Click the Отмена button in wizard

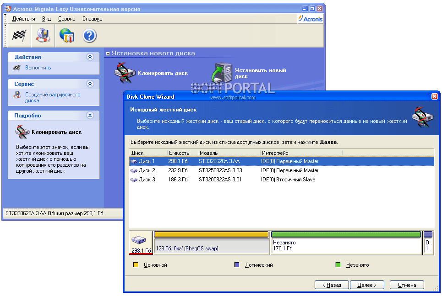pyautogui.click(x=407, y=285)
